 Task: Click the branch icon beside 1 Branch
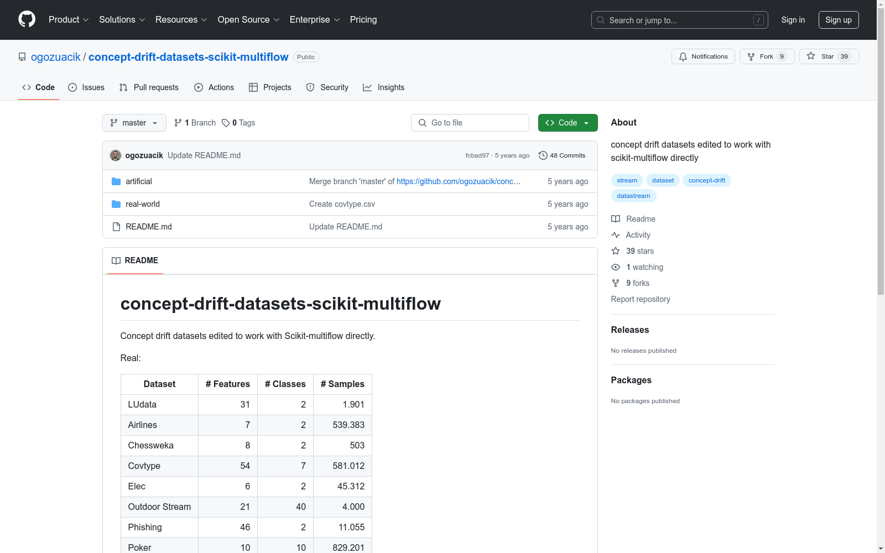click(178, 123)
